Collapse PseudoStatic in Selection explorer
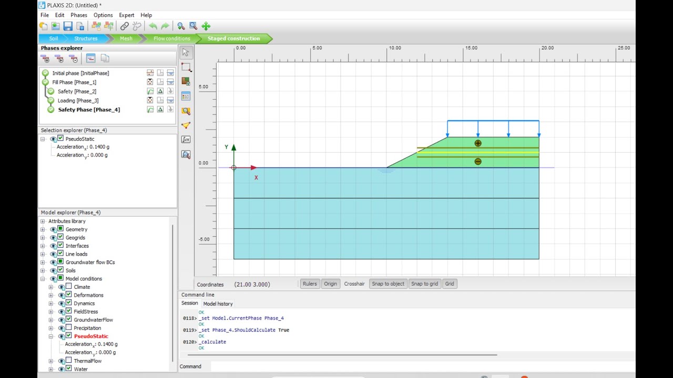673x378 pixels. pyautogui.click(x=43, y=139)
